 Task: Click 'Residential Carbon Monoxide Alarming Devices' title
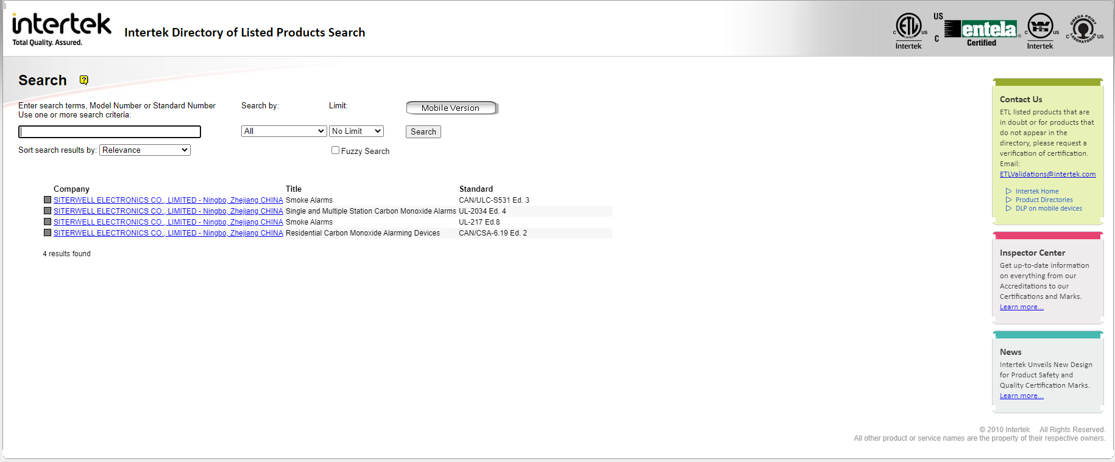click(x=363, y=233)
